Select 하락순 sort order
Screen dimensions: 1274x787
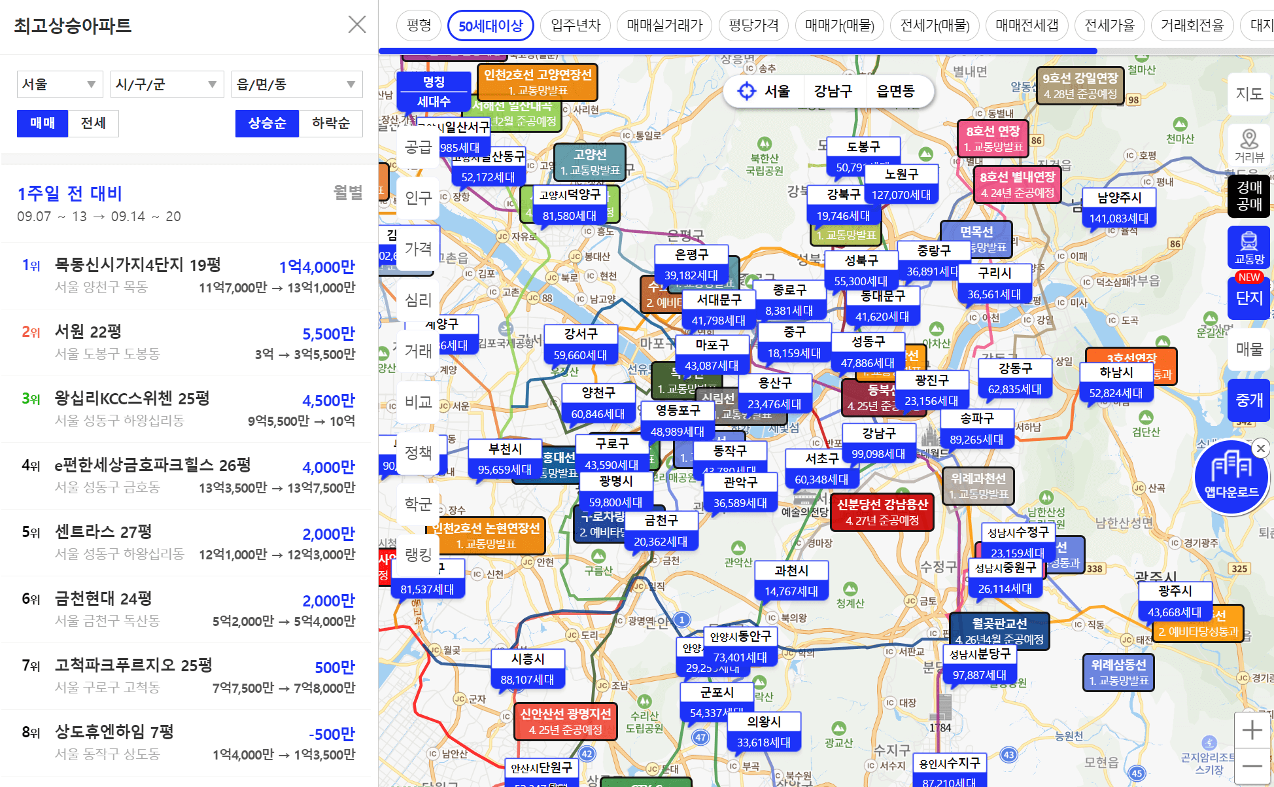330,123
